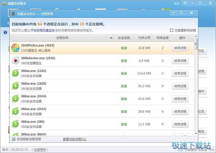216x153 pixels.
Task: Select 360se.exe (6084) row text
Action: point(34,134)
